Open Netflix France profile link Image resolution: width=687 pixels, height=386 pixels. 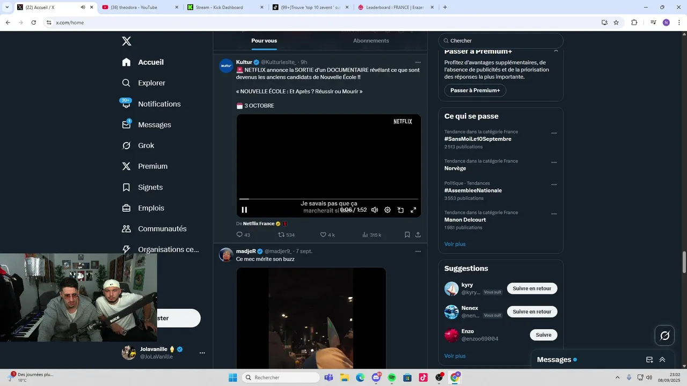(259, 224)
